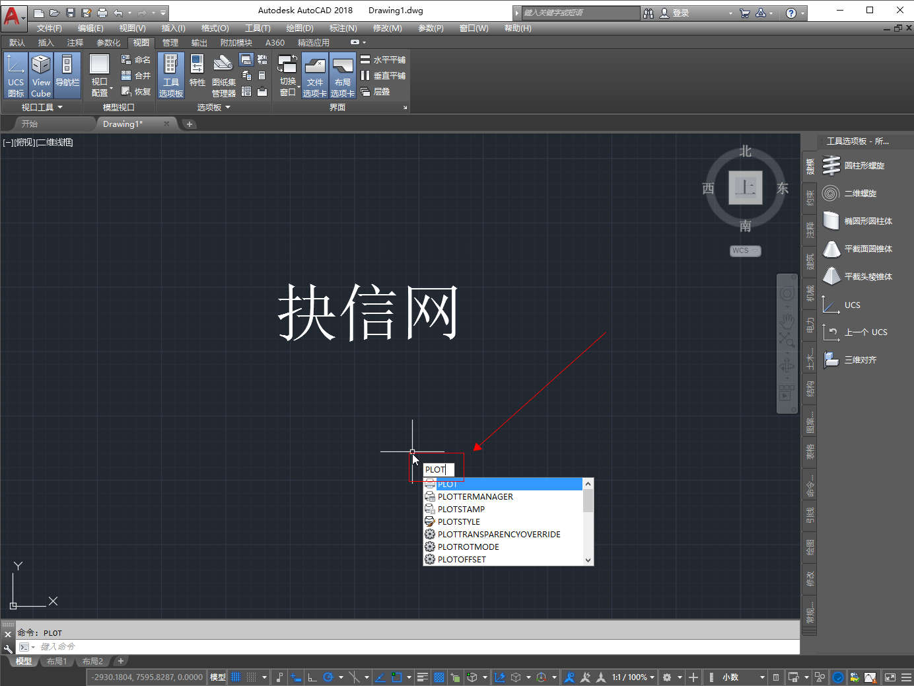Toggle the UCS图标 display button
914x686 pixels.
tap(16, 75)
